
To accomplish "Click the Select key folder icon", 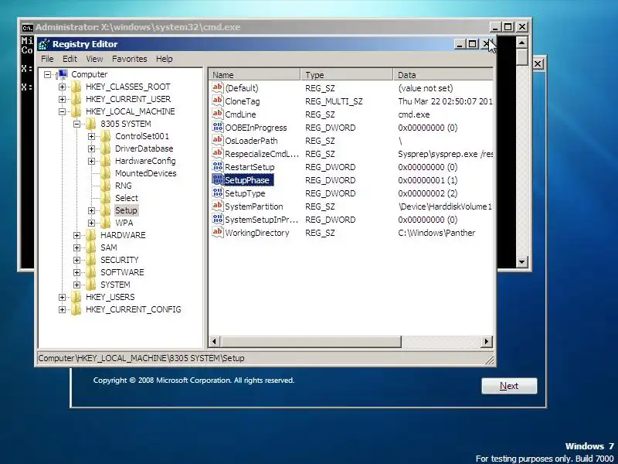I will point(106,198).
